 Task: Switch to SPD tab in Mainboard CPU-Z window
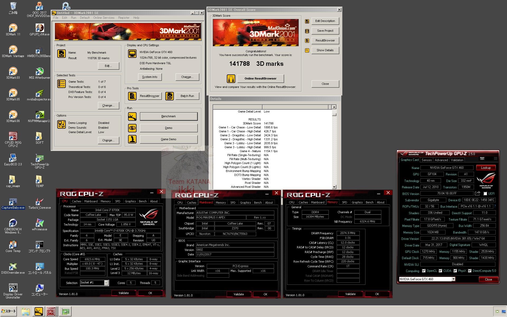(x=233, y=203)
